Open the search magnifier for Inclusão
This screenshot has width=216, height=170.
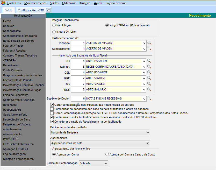pos(149,43)
